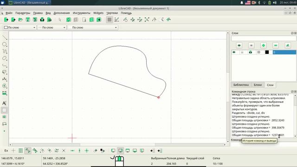Image resolution: width=297 pixels, height=167 pixels.
Task: Toggle exclusive snap mode Ex
Action: tap(6, 151)
